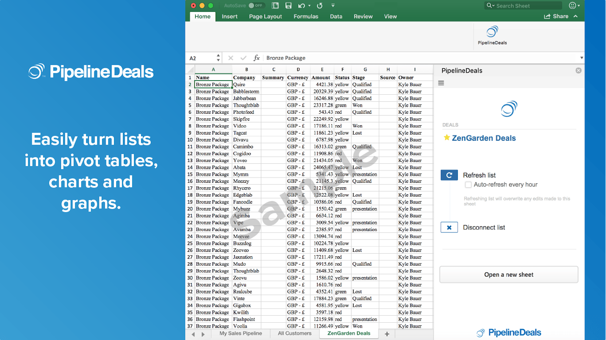Add a new sheet with the plus icon

[387, 334]
